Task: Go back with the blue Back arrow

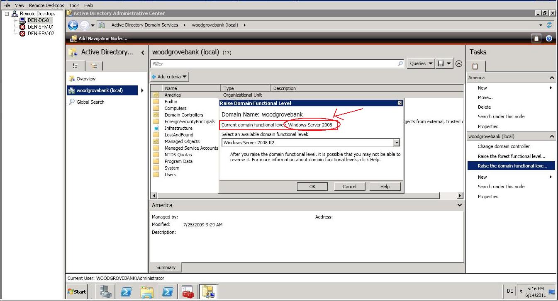Action: pos(73,25)
